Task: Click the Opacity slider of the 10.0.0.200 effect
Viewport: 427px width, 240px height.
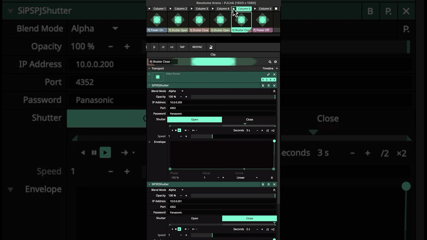Action: point(233,97)
